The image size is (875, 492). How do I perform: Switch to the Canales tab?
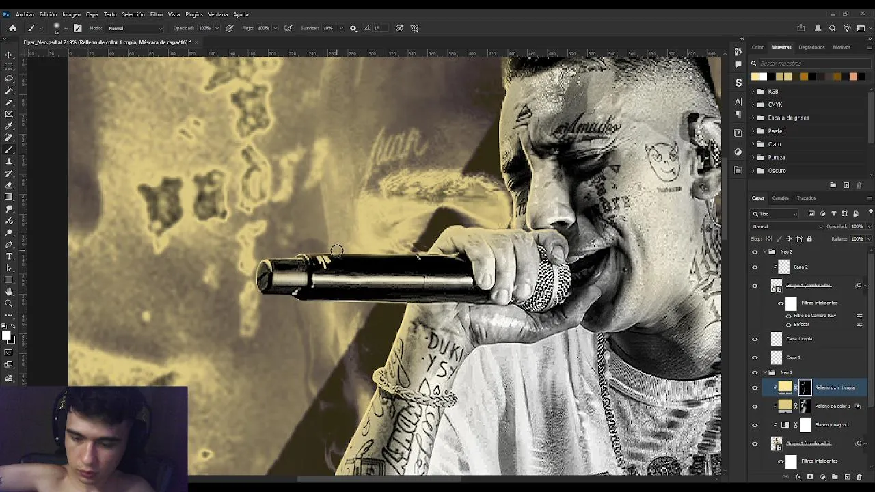point(780,198)
